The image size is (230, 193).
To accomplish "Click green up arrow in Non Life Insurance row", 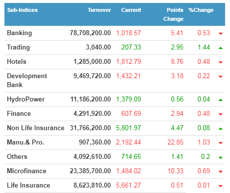I will click(x=221, y=129).
